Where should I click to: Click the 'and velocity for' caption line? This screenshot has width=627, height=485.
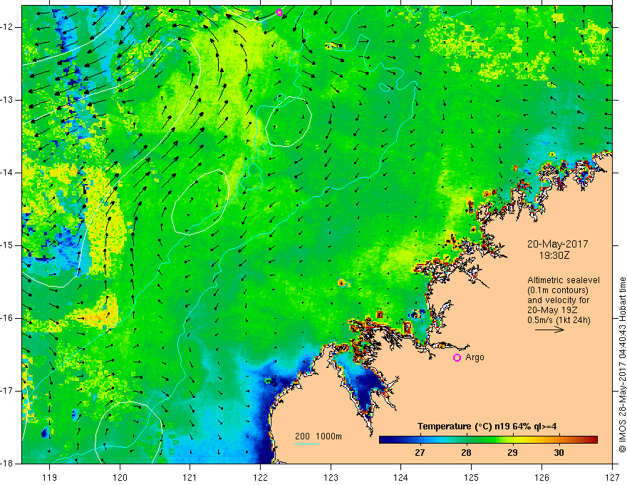coord(558,300)
